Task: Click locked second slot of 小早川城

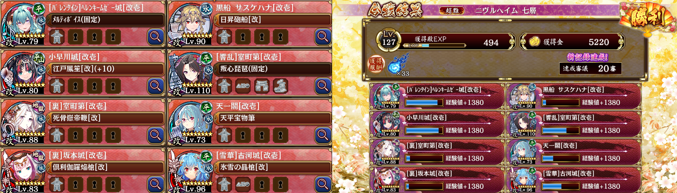Action: pos(76,86)
